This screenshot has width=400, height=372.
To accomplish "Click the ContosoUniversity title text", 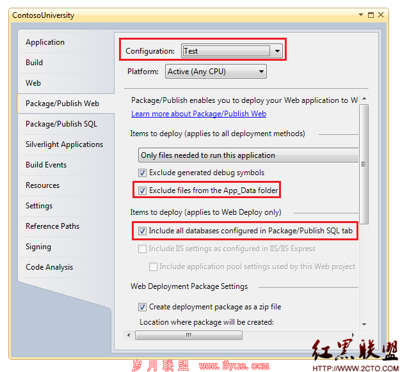I will tap(43, 15).
